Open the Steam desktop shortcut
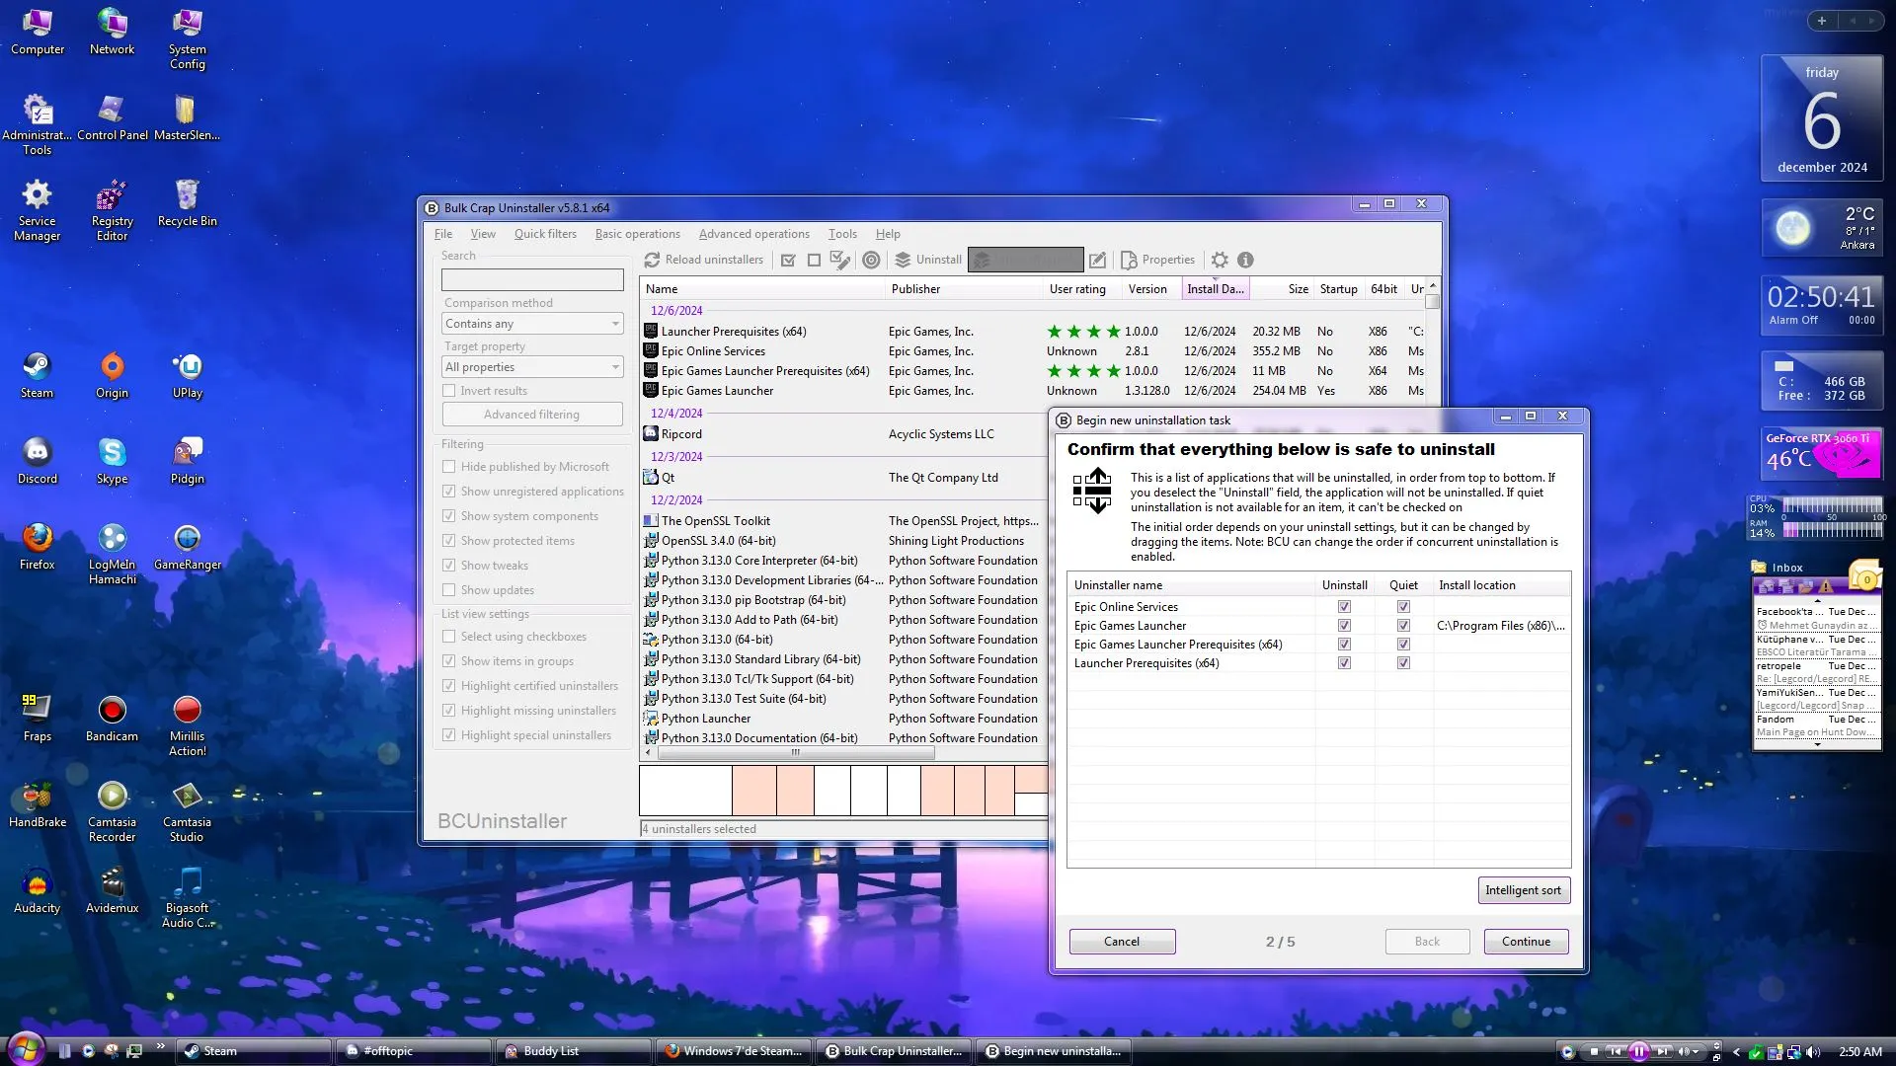 point(37,376)
